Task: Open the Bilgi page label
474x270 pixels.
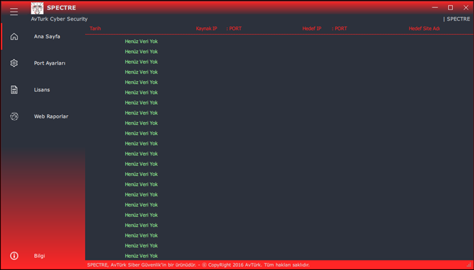Action: point(39,256)
